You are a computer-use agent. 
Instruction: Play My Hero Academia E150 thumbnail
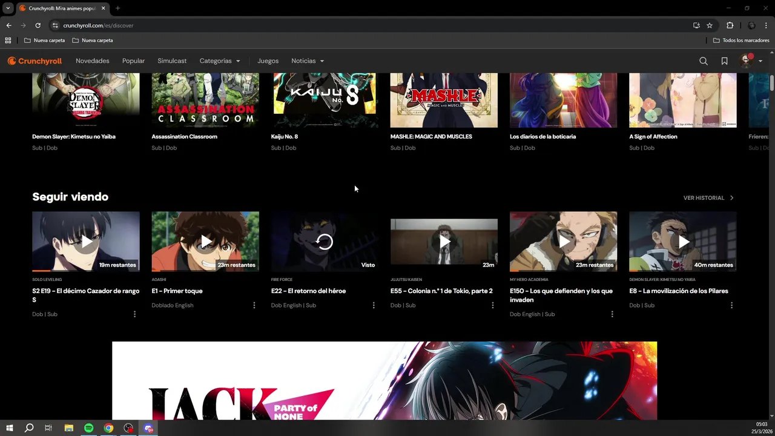[563, 241]
